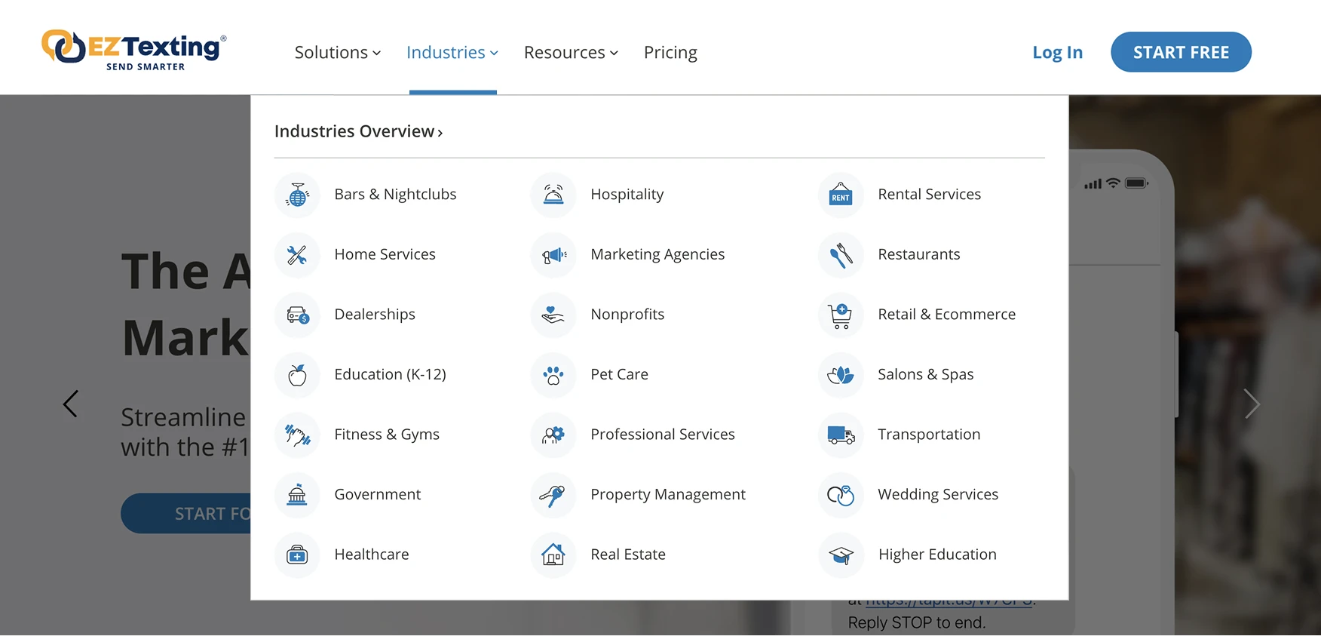Click the Government building icon
Image resolution: width=1321 pixels, height=636 pixels.
[297, 495]
